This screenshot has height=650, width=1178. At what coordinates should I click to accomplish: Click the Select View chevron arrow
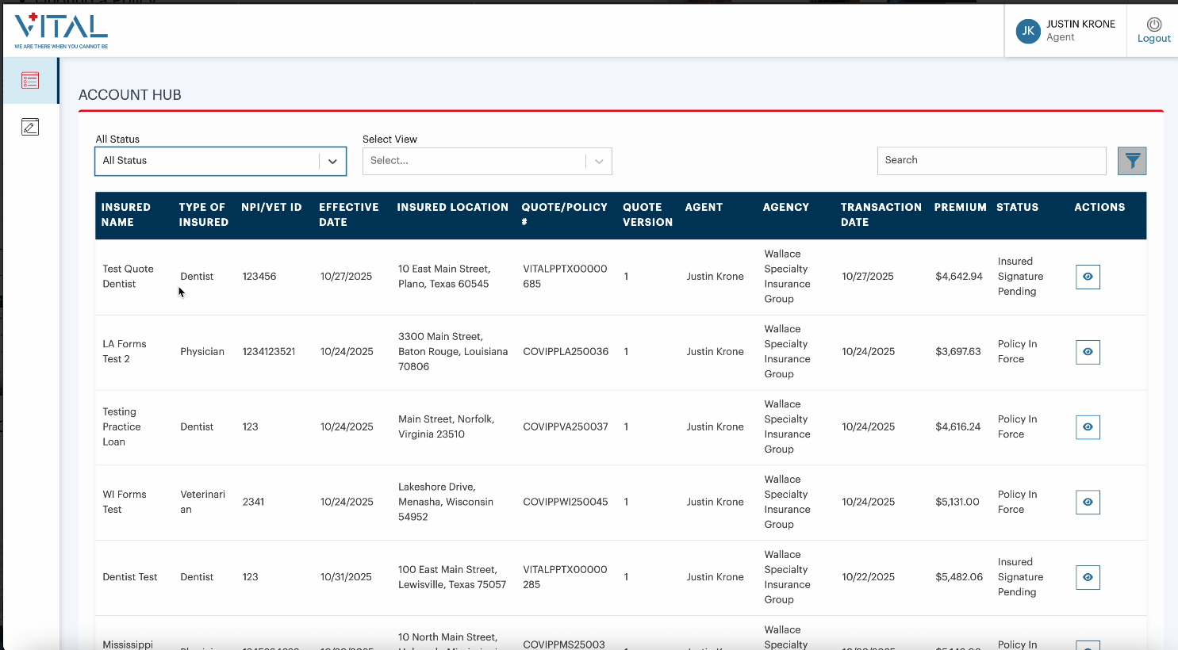[599, 161]
